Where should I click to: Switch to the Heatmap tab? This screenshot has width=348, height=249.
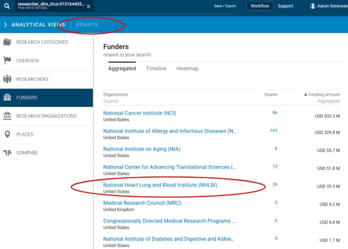click(x=187, y=68)
